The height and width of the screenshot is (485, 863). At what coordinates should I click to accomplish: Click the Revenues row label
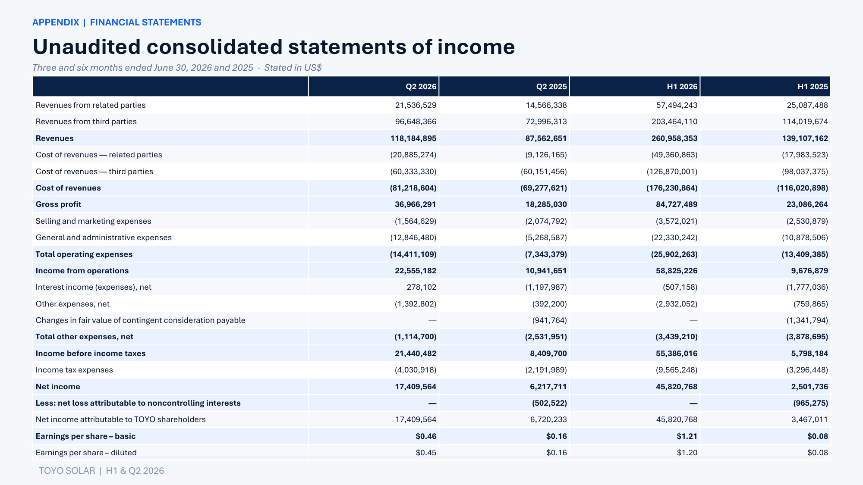(55, 138)
